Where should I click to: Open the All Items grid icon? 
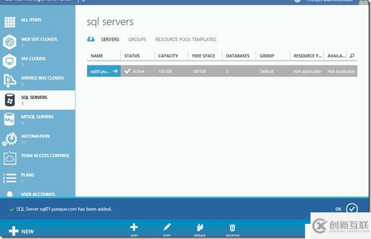(x=10, y=22)
